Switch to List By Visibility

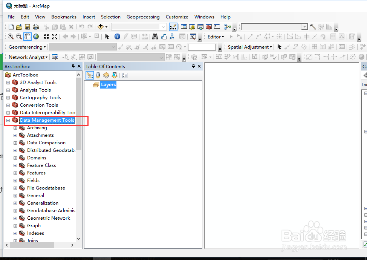click(106, 75)
